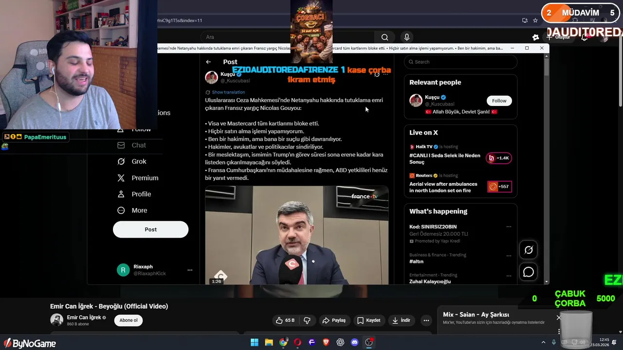Dislike the YouTube video
Screen dimensions: 623x350
point(307,320)
